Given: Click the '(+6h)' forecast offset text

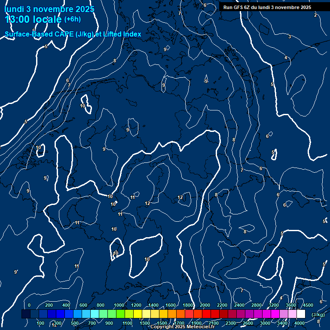Looking at the screenshot, I should 72,19.
